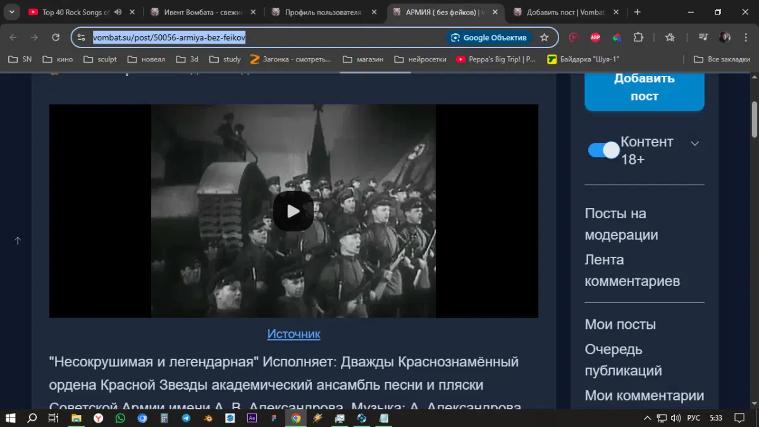Image resolution: width=759 pixels, height=427 pixels.
Task: Toggle the Контент 18+ switch
Action: [603, 150]
